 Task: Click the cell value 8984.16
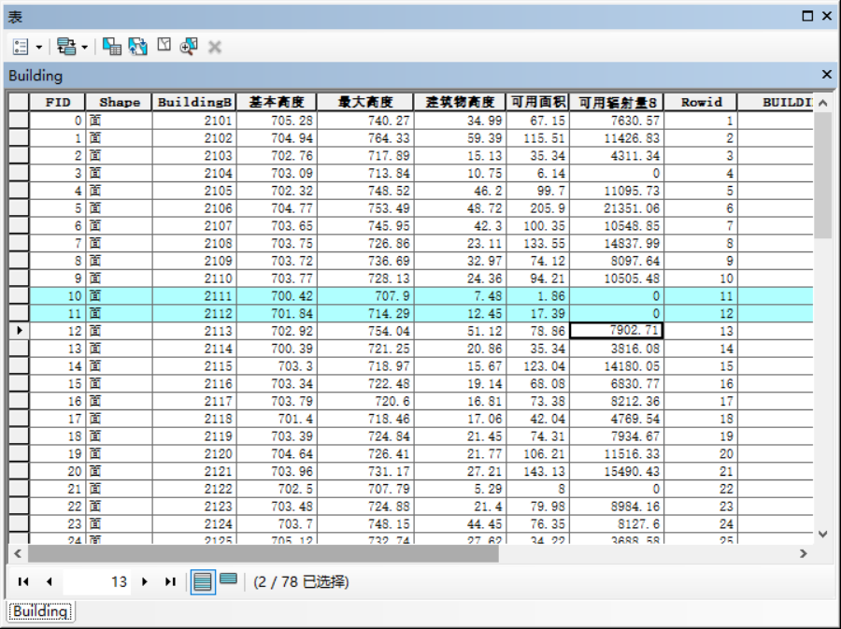click(x=617, y=507)
